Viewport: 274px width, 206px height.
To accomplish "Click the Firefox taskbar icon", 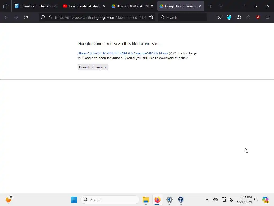I will (x=157, y=200).
